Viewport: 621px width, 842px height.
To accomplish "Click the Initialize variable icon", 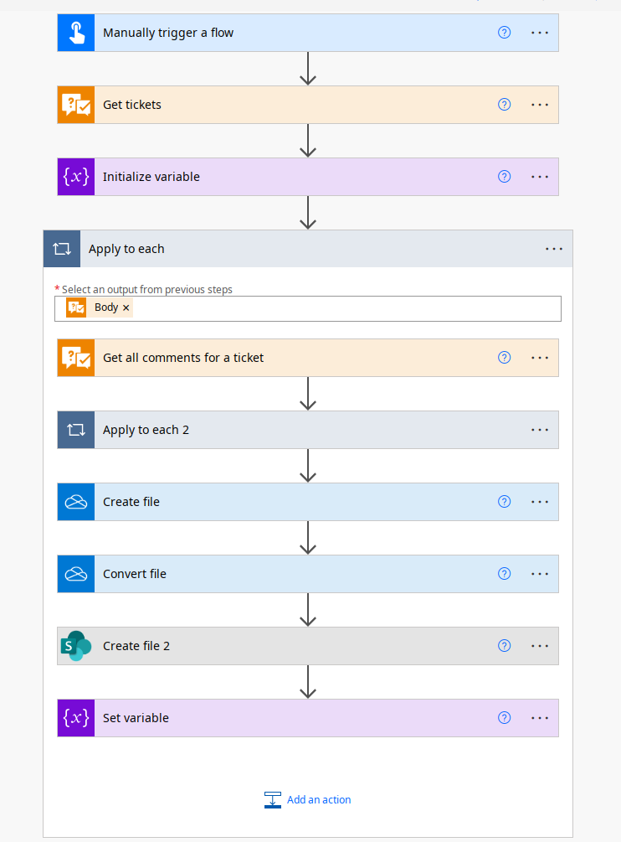I will pyautogui.click(x=76, y=177).
